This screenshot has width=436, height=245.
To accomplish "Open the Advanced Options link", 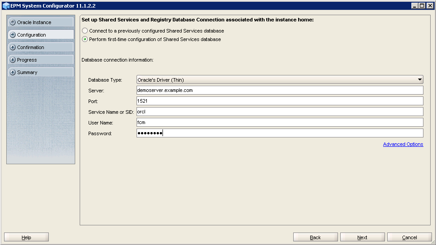I will click(x=403, y=144).
